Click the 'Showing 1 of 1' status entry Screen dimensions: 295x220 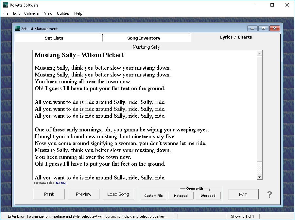pyautogui.click(x=243, y=216)
